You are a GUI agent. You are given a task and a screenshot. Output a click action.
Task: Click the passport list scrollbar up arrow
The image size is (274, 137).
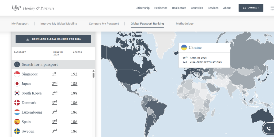point(93,71)
